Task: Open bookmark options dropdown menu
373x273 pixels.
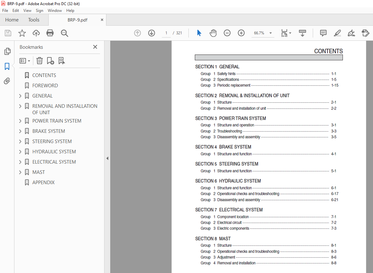Action: (25, 61)
